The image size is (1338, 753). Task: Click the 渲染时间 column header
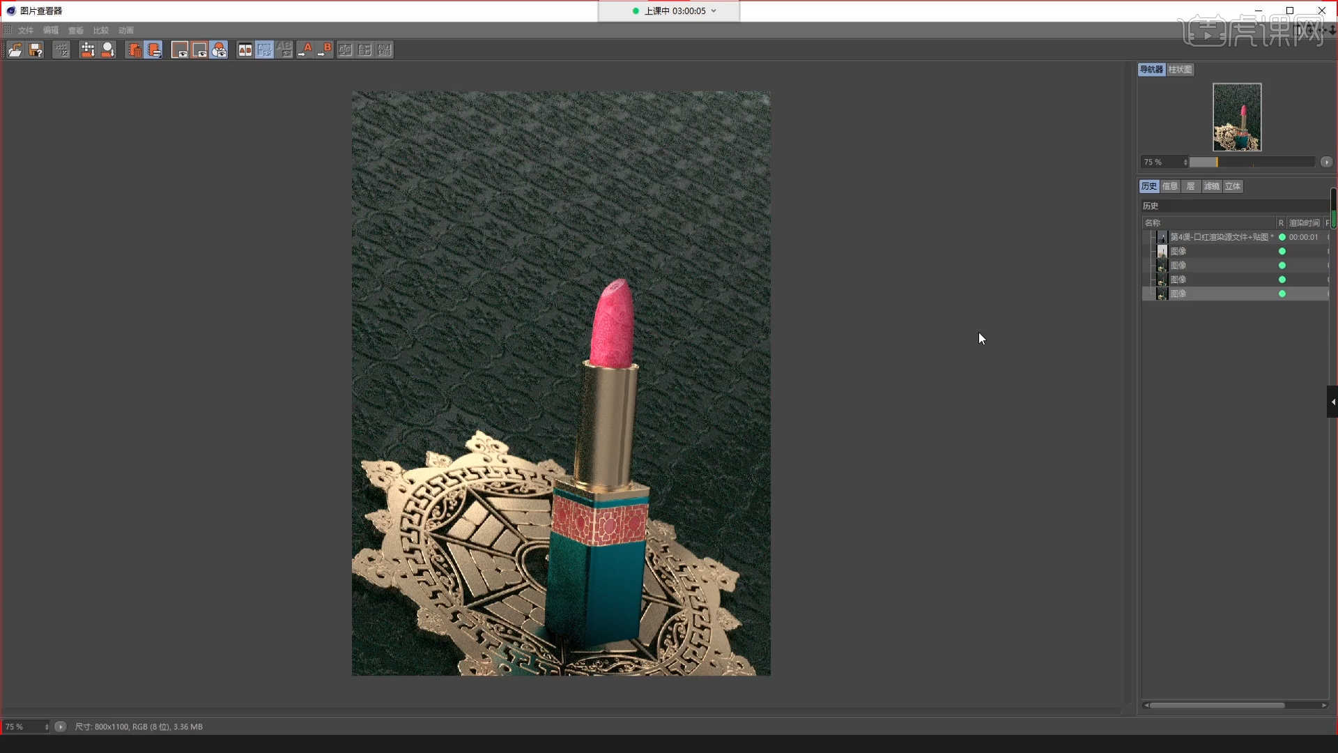pyautogui.click(x=1304, y=222)
